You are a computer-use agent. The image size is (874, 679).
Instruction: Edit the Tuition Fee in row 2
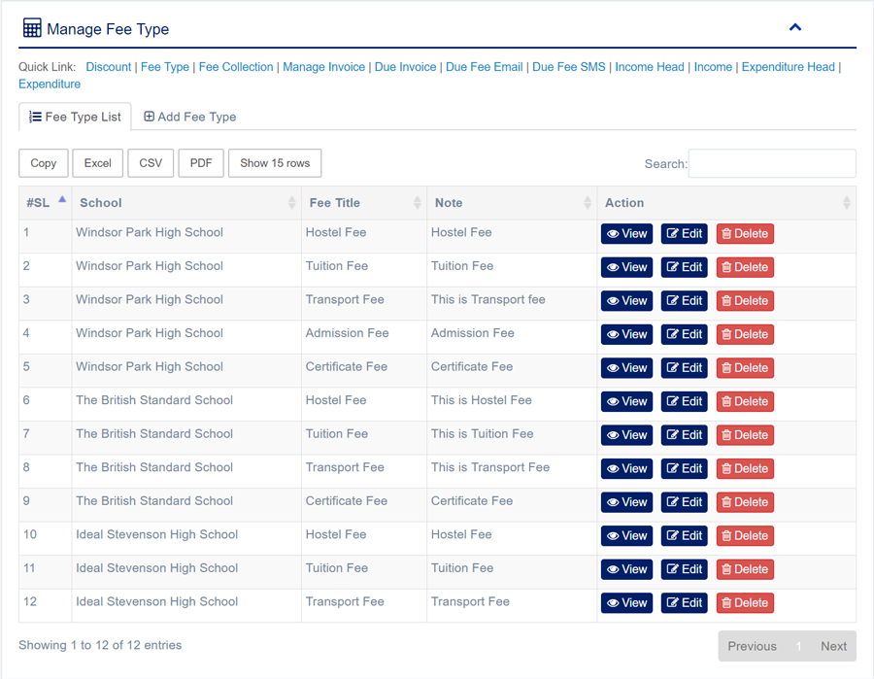coord(684,267)
